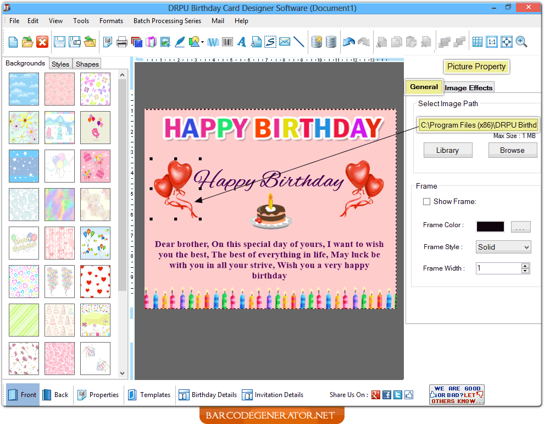Image resolution: width=544 pixels, height=424 pixels.
Task: Click the Frame Width value field
Action: click(498, 268)
